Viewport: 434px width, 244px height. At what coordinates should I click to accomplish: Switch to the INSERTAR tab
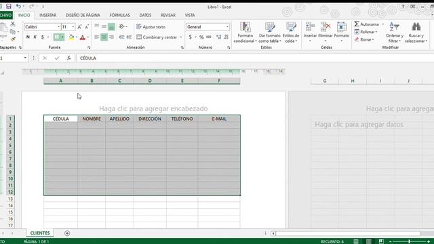coord(48,15)
